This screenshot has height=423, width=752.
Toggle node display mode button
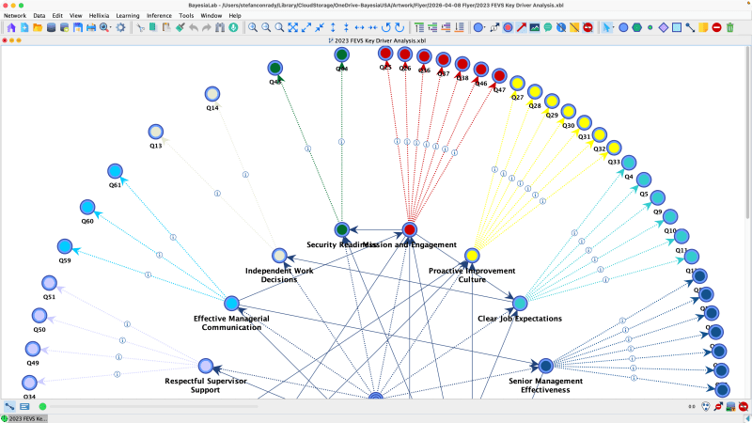click(508, 28)
